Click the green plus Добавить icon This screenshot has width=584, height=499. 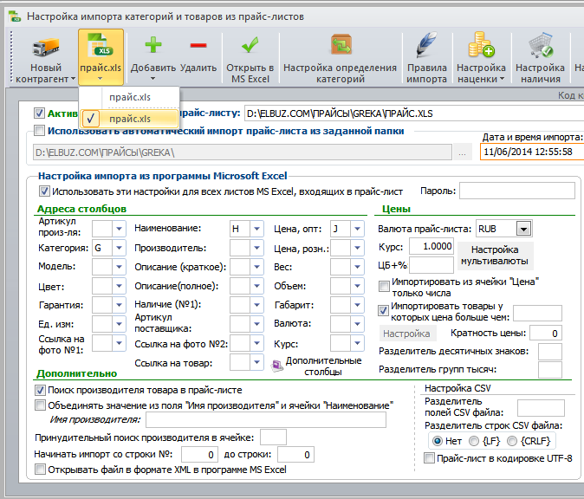pyautogui.click(x=153, y=45)
